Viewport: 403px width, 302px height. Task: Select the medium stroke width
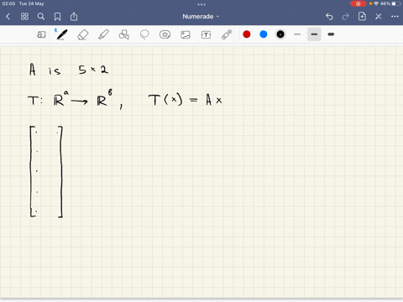(x=314, y=34)
